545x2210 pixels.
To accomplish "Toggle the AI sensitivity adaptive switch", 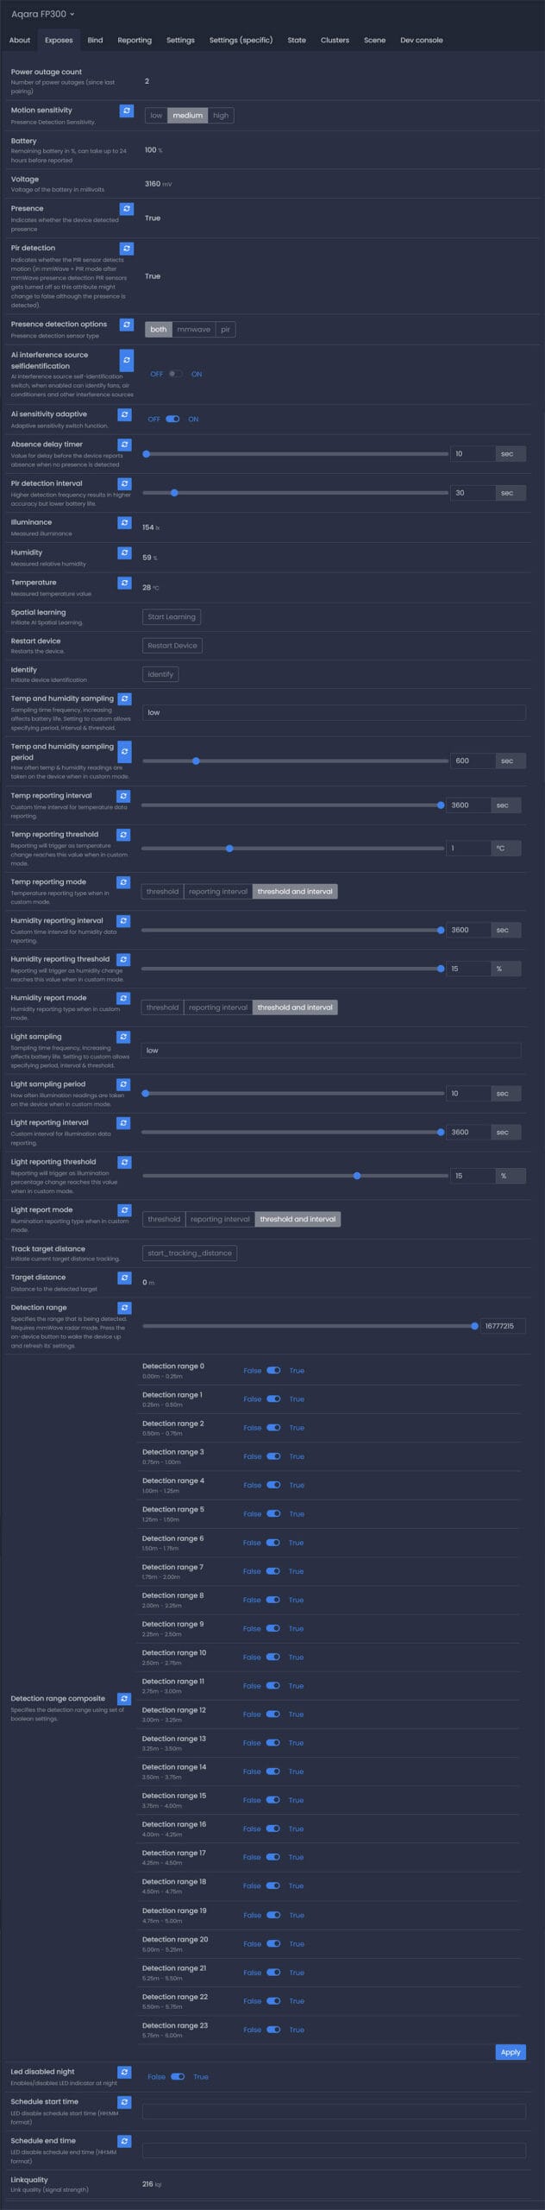I will 172,419.
